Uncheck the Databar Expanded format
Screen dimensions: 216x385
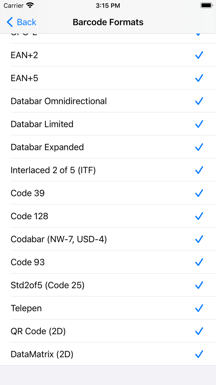pyautogui.click(x=199, y=147)
